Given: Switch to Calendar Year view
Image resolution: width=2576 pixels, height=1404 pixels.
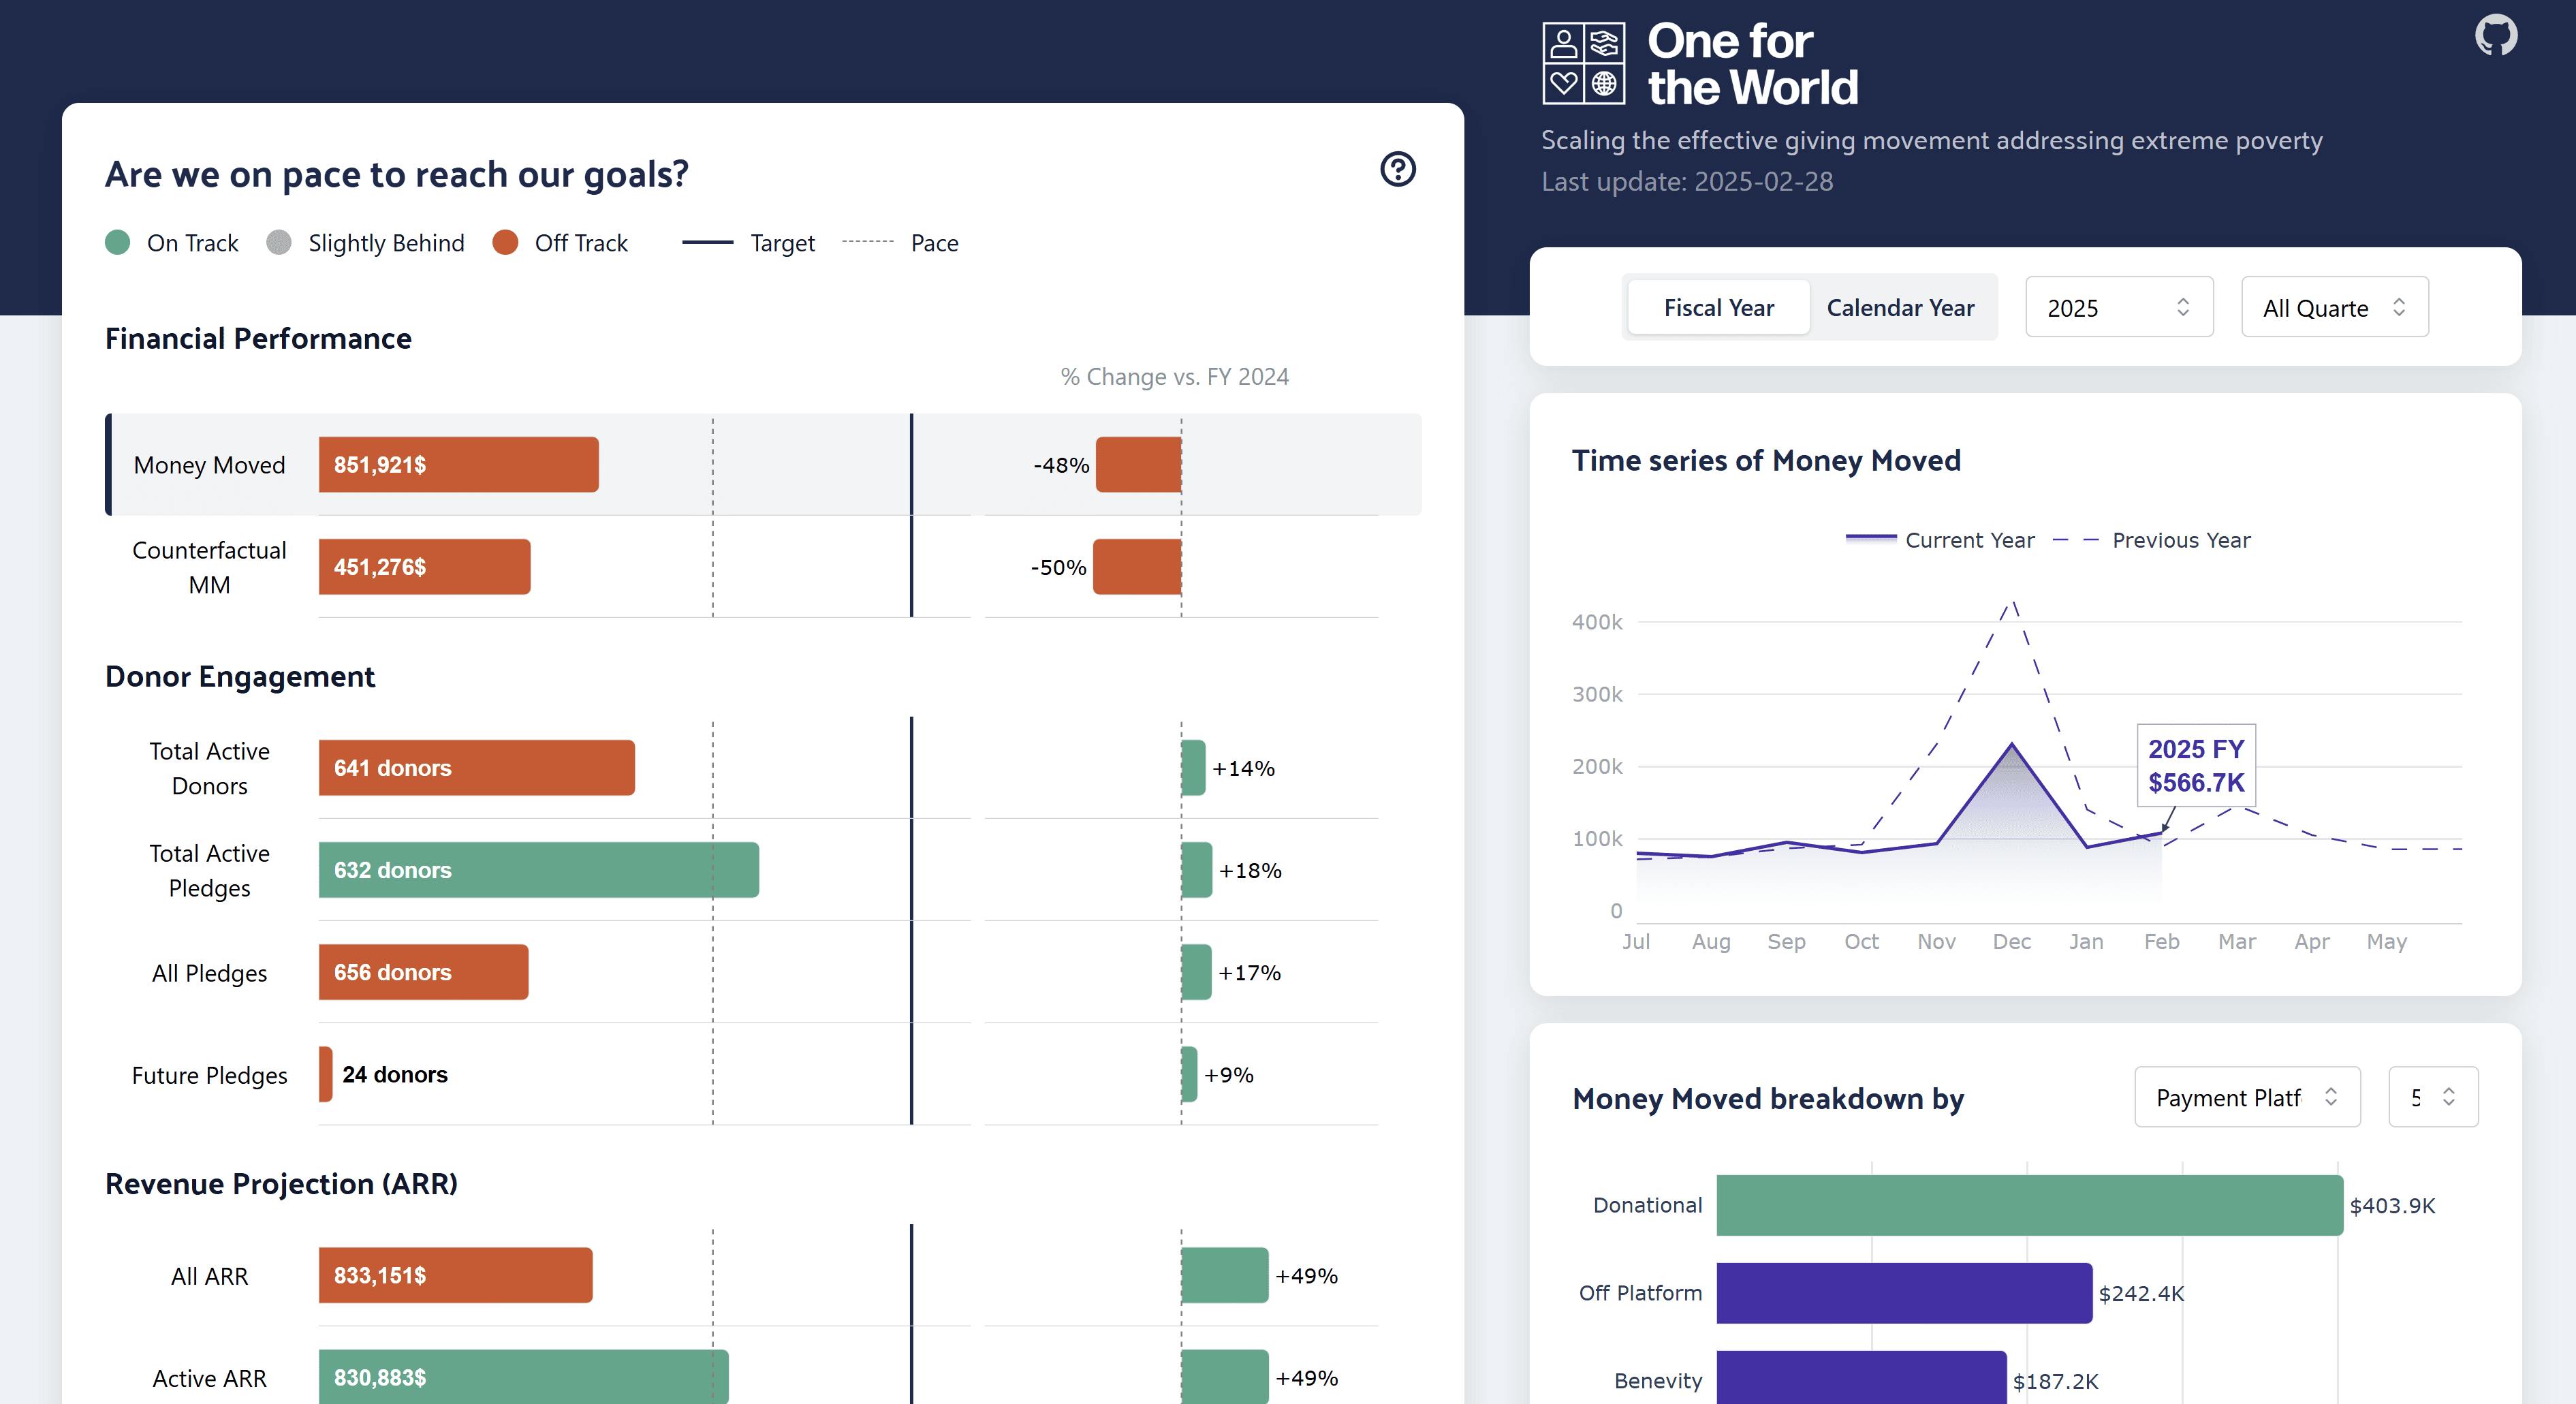Looking at the screenshot, I should tap(1900, 307).
